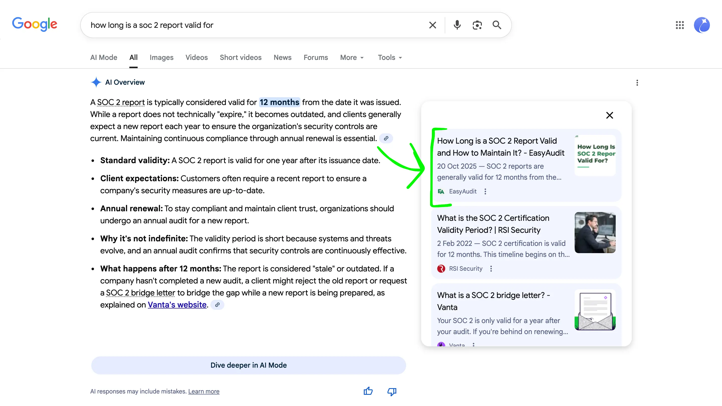This screenshot has height=406, width=722.
Task: Open the Tools dropdown menu
Action: (390, 57)
